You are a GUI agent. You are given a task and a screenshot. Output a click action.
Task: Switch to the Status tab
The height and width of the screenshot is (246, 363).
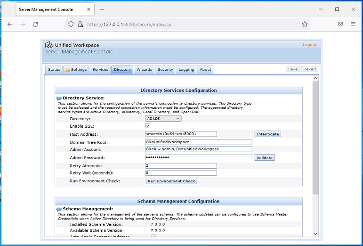coord(54,69)
